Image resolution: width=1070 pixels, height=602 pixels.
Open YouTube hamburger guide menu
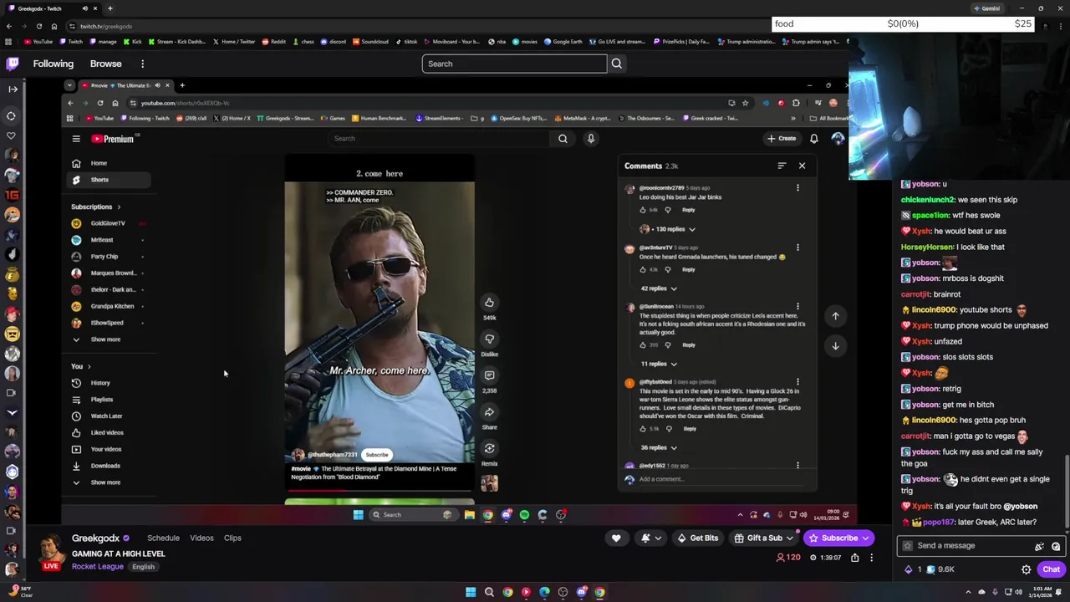pos(76,139)
